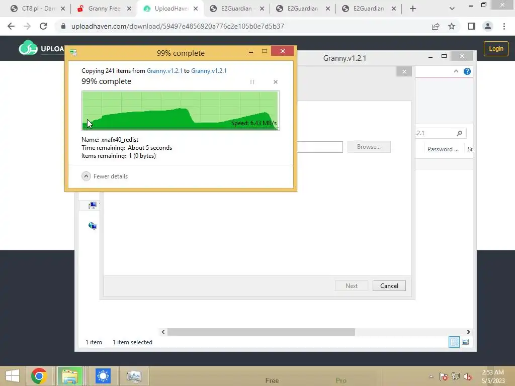Viewport: 515px width, 386px height.
Task: Open the tab search dropdown arrow
Action: tap(452, 9)
